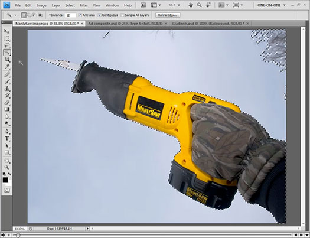This screenshot has height=238, width=310.
Task: Select the Pen tool
Action: tap(6, 131)
